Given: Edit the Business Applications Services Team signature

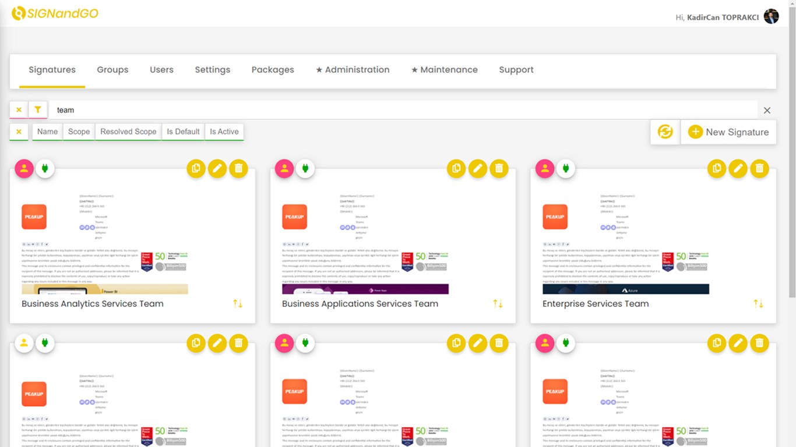Looking at the screenshot, I should (x=478, y=169).
